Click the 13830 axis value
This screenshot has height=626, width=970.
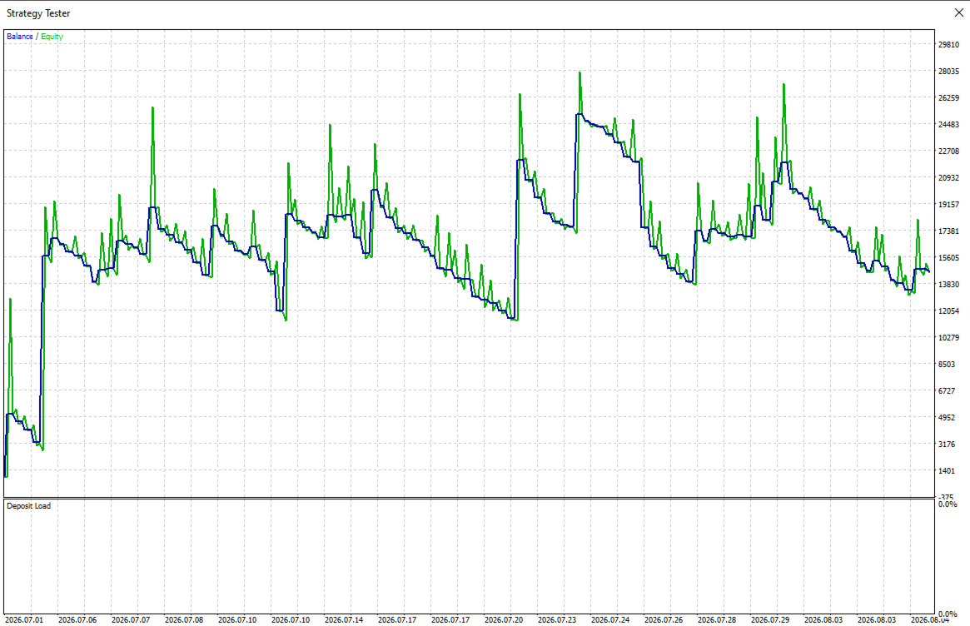[x=948, y=284]
